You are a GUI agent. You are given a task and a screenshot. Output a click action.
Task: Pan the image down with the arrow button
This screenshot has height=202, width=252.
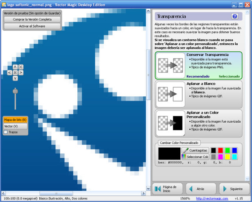click(15, 78)
